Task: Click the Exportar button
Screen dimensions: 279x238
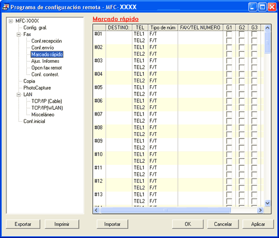Action: click(23, 224)
